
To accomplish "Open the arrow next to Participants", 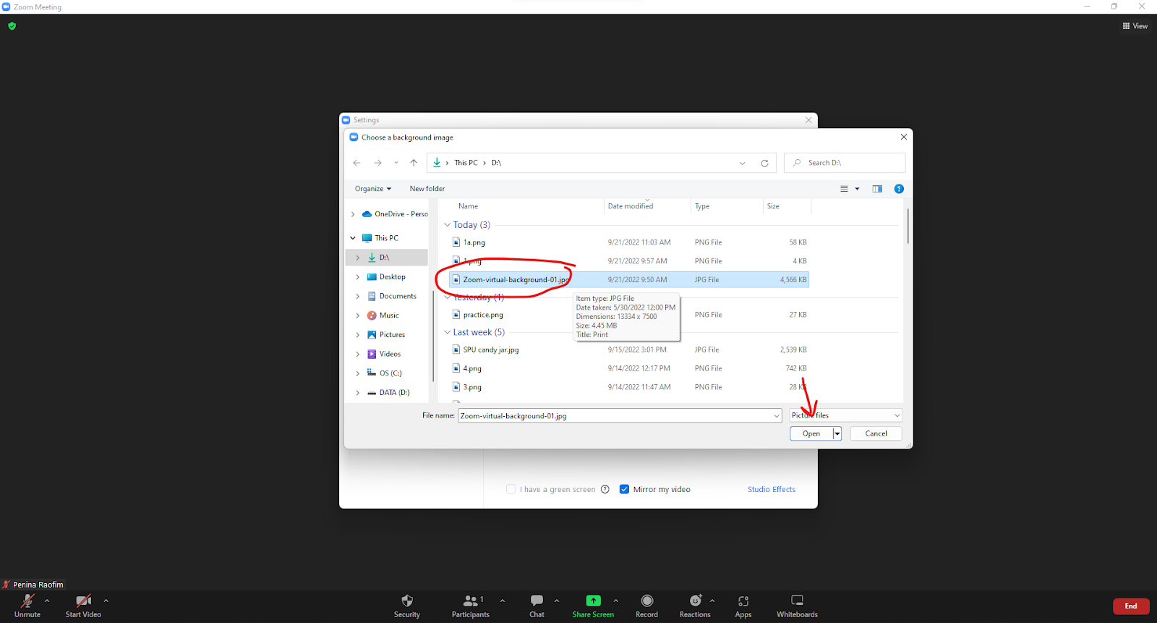I will [x=503, y=601].
